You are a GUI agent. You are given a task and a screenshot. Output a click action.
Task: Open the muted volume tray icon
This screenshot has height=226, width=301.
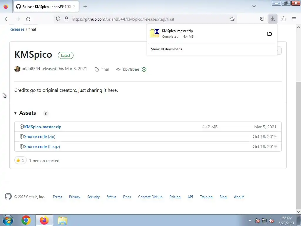(271, 220)
